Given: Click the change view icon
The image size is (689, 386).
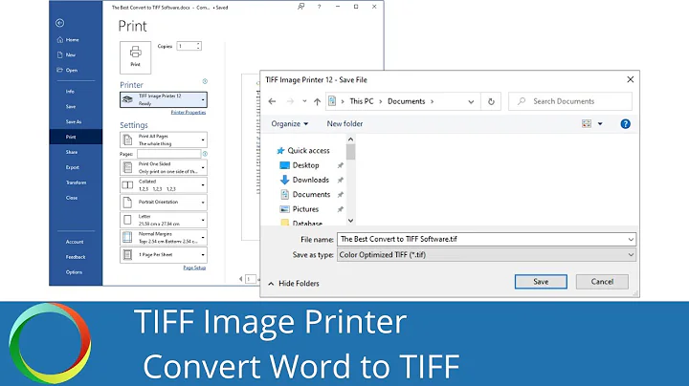Looking at the screenshot, I should (587, 123).
